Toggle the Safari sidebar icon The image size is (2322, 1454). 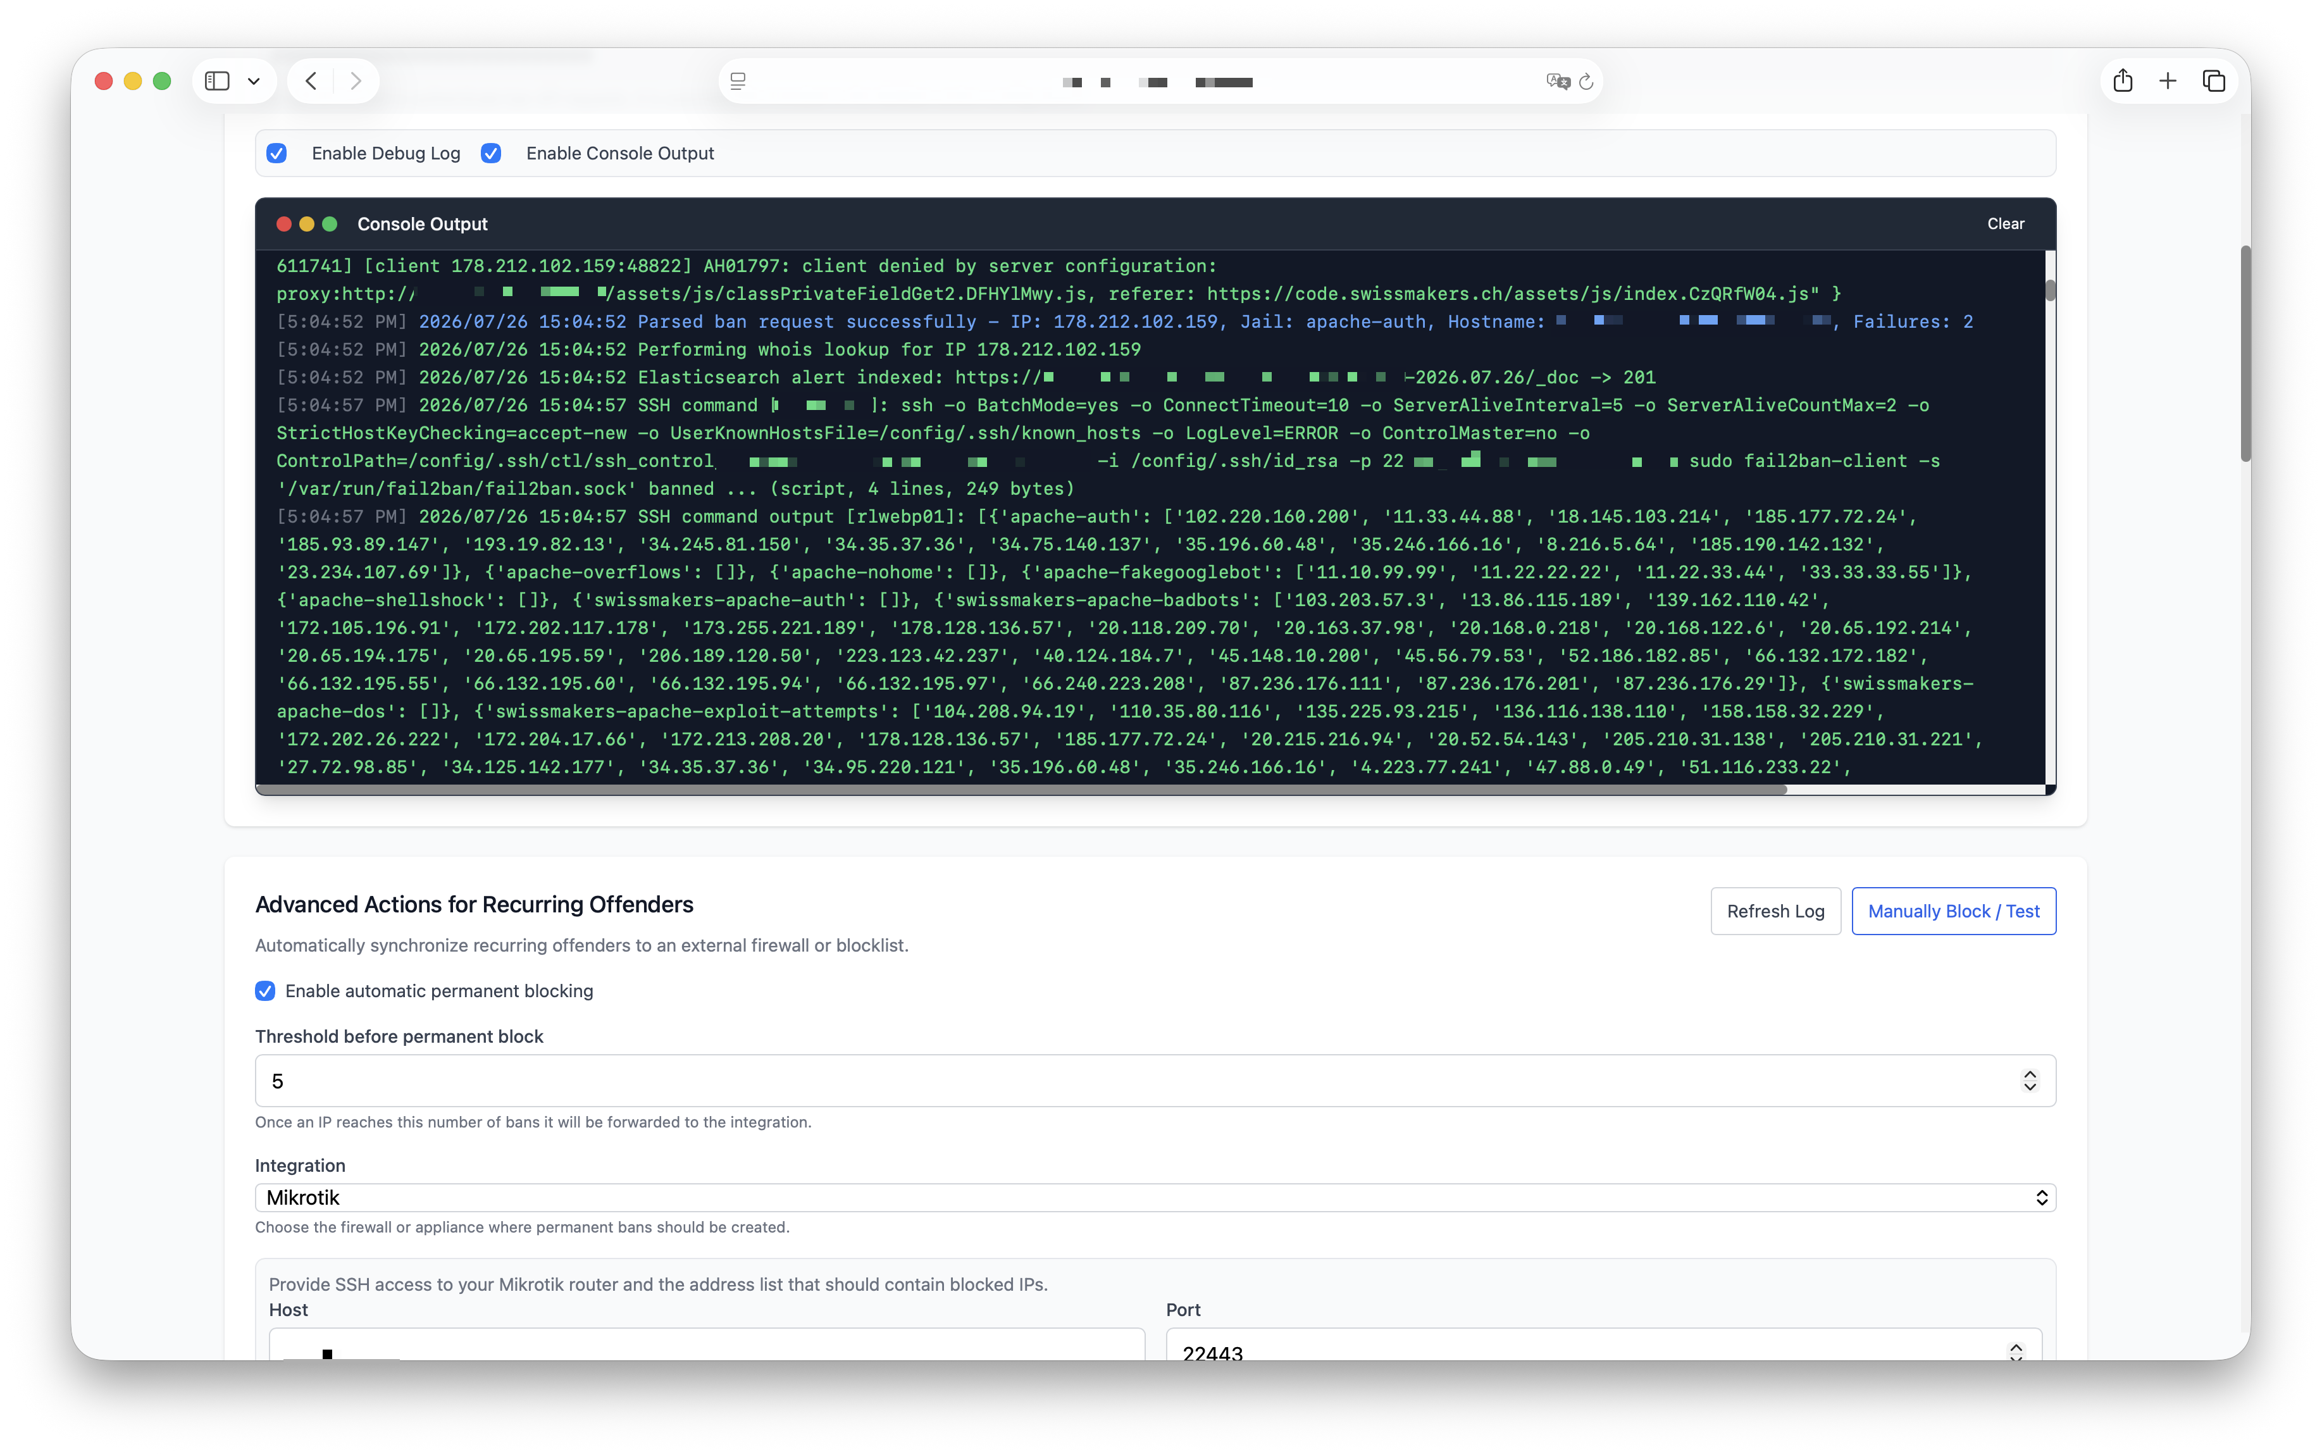(217, 81)
